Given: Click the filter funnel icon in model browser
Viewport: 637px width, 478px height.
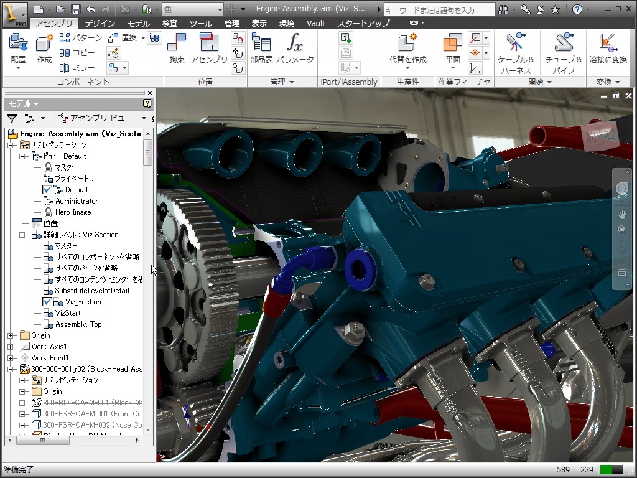Looking at the screenshot, I should click(12, 118).
